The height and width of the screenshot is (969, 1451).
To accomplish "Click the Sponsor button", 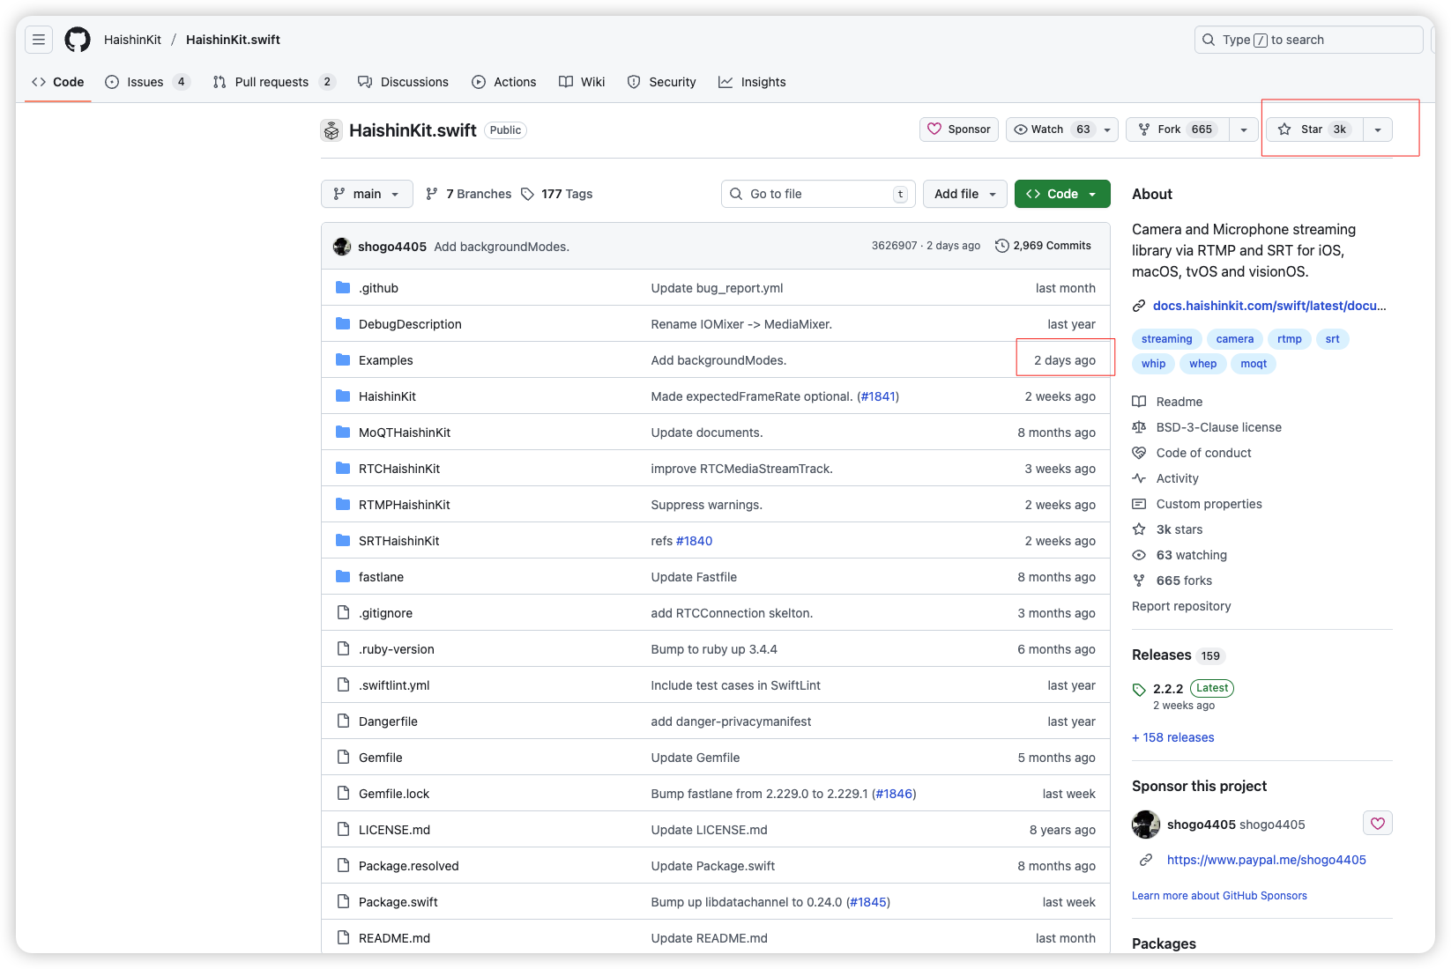I will pos(959,129).
